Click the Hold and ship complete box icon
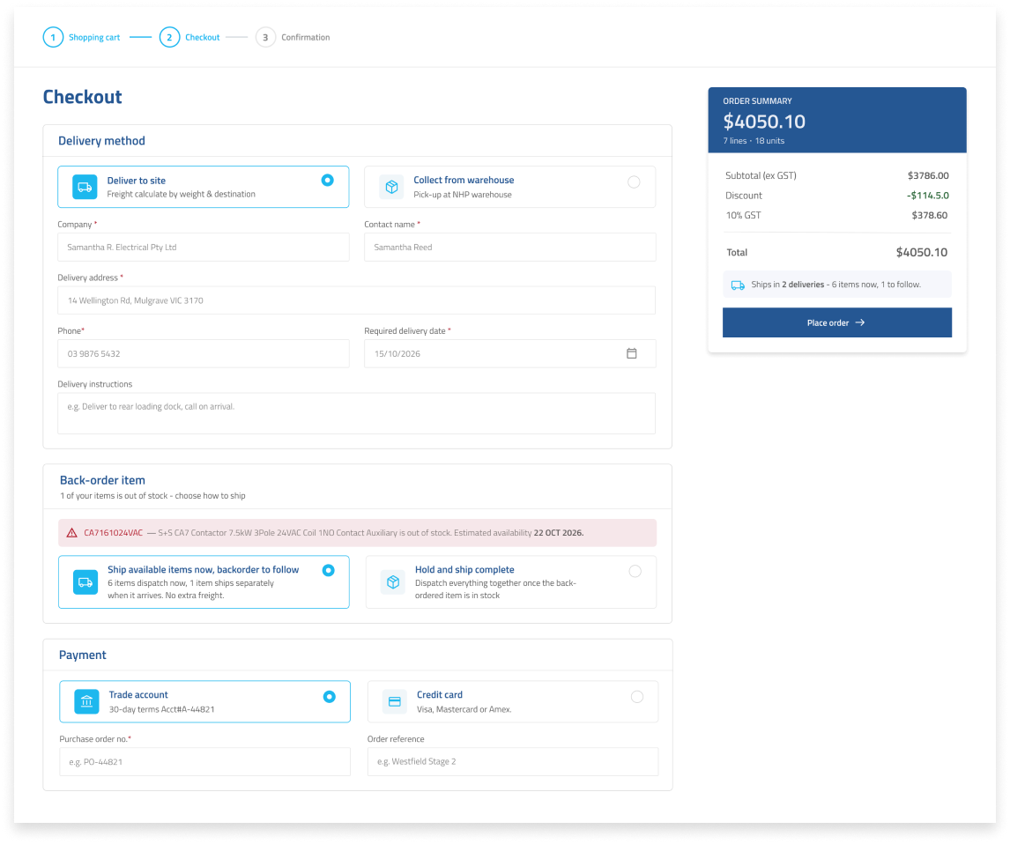This screenshot has height=844, width=1010. pos(393,582)
